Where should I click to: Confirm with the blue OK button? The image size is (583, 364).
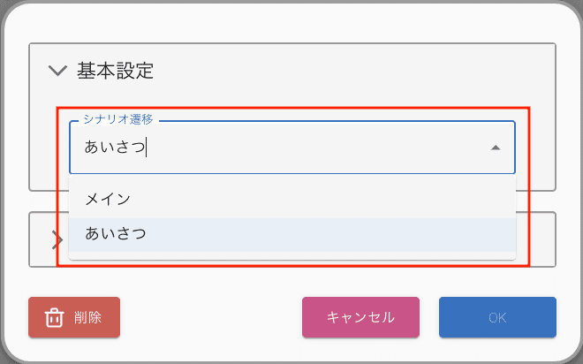pyautogui.click(x=497, y=317)
